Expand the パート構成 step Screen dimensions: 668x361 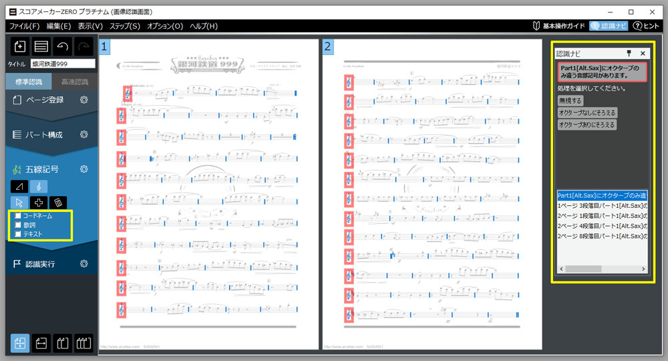point(43,134)
